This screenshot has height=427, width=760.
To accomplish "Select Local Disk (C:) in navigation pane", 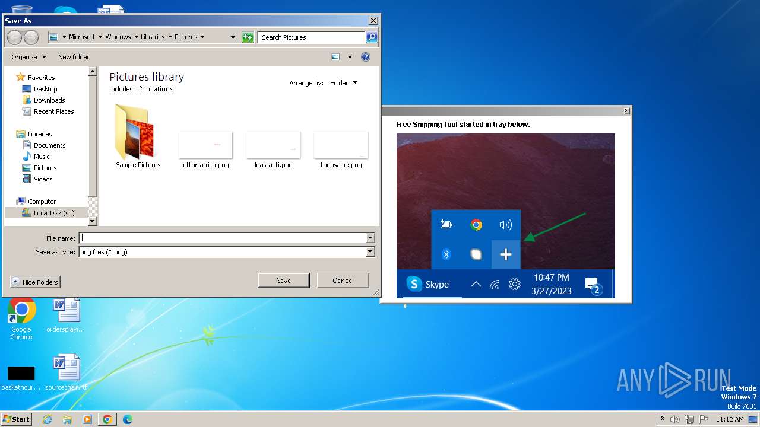I will pos(54,213).
